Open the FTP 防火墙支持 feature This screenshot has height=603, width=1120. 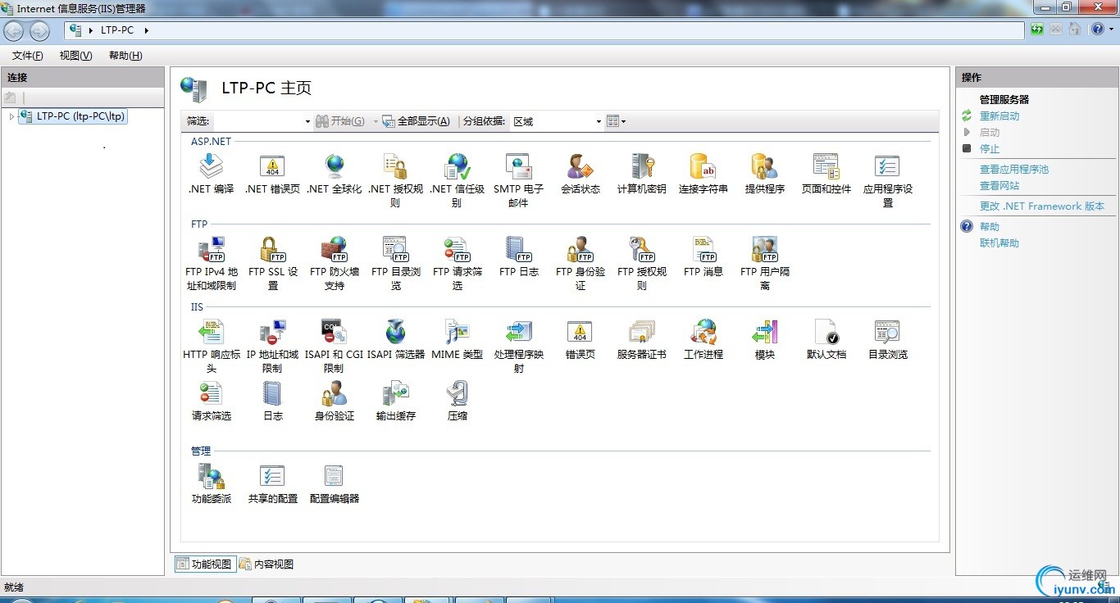[x=334, y=264]
